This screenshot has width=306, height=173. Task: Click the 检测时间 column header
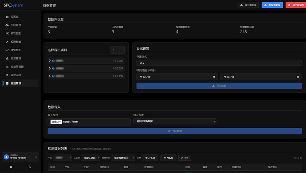click(x=149, y=167)
